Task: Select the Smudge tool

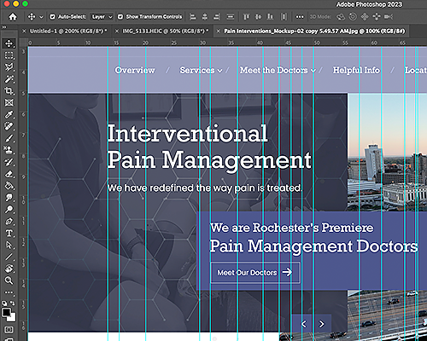Action: (x=9, y=198)
